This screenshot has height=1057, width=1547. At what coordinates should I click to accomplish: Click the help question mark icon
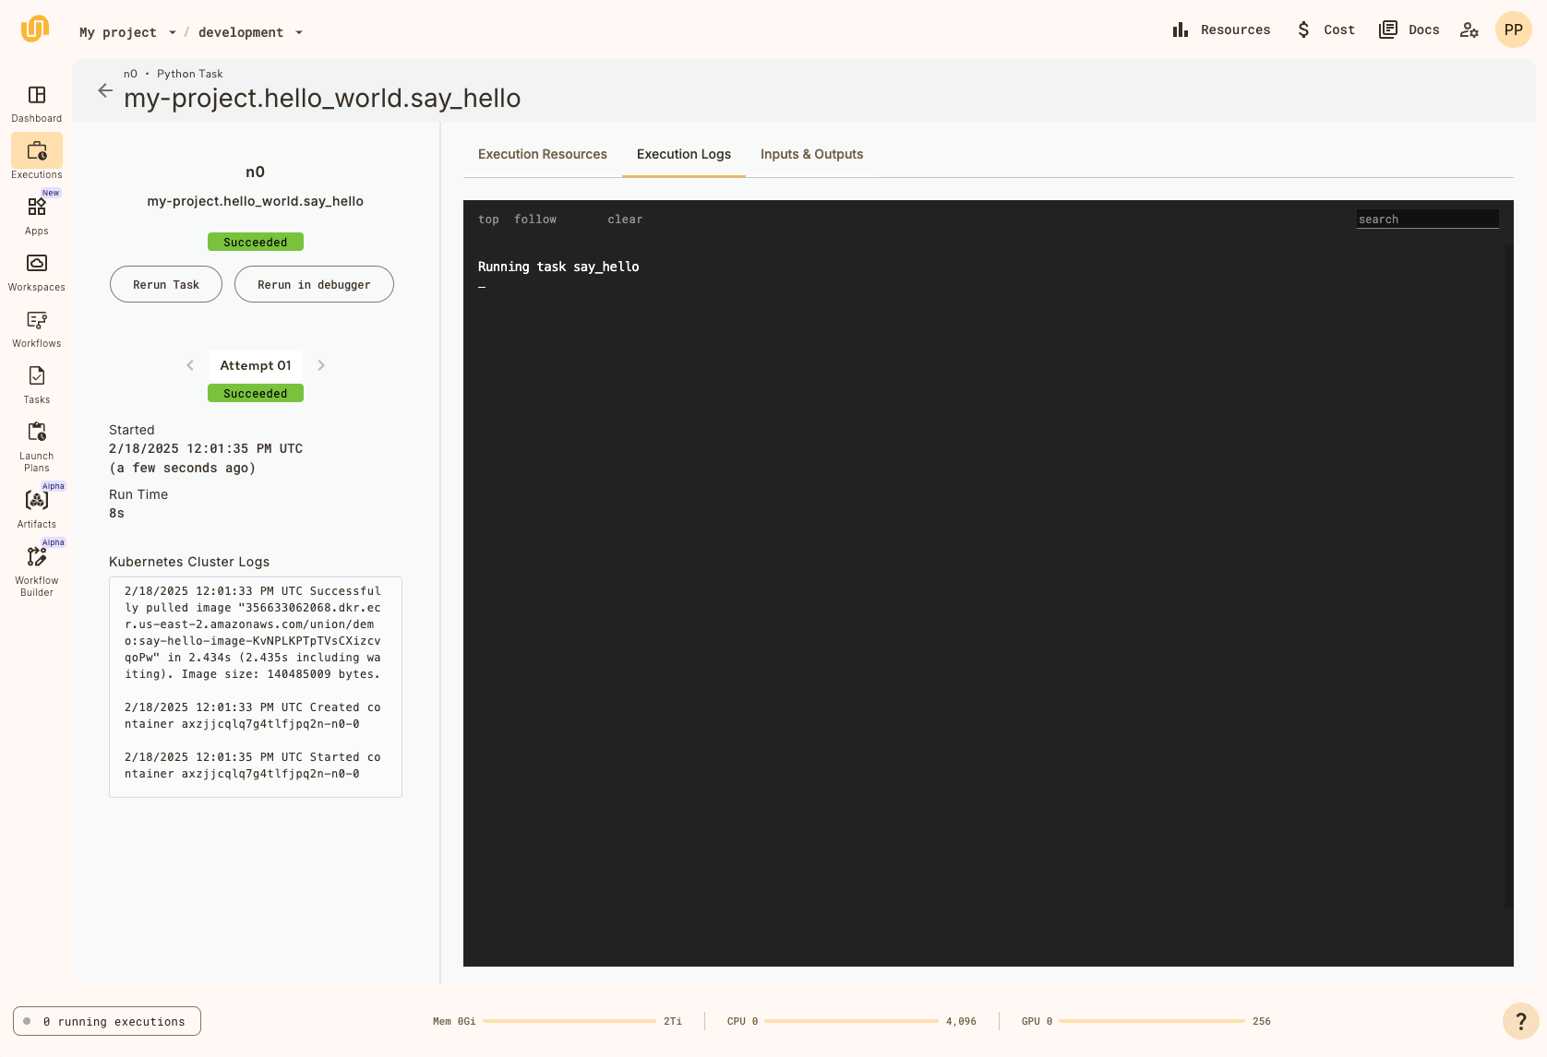[x=1521, y=1021]
